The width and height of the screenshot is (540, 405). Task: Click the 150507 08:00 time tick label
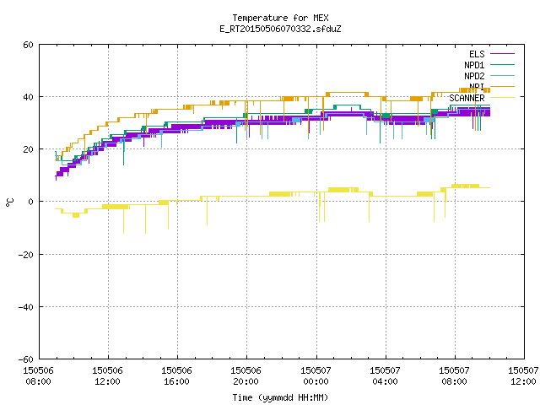(x=454, y=375)
